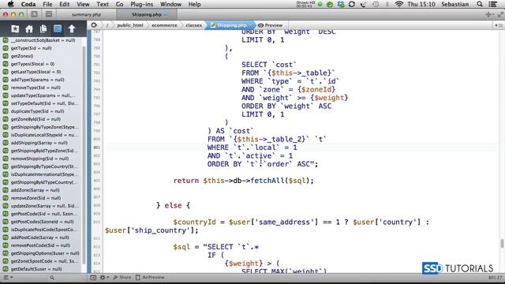Click public_html in the path bar

click(x=130, y=25)
